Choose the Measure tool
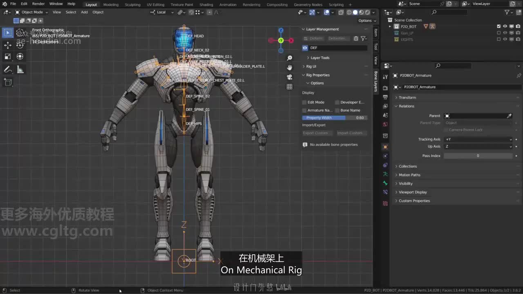 tap(20, 70)
